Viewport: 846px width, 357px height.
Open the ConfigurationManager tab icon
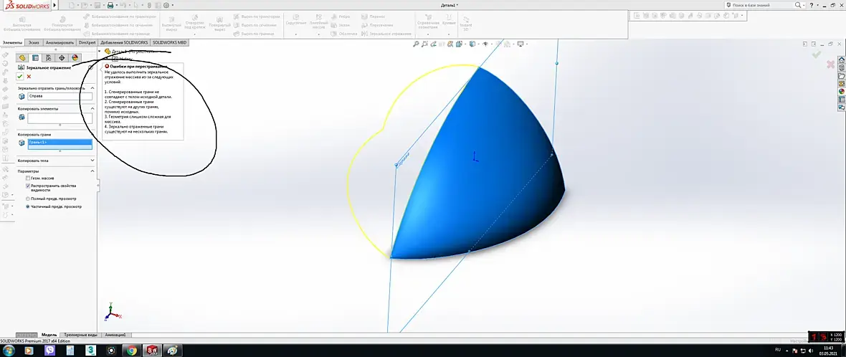(49, 57)
